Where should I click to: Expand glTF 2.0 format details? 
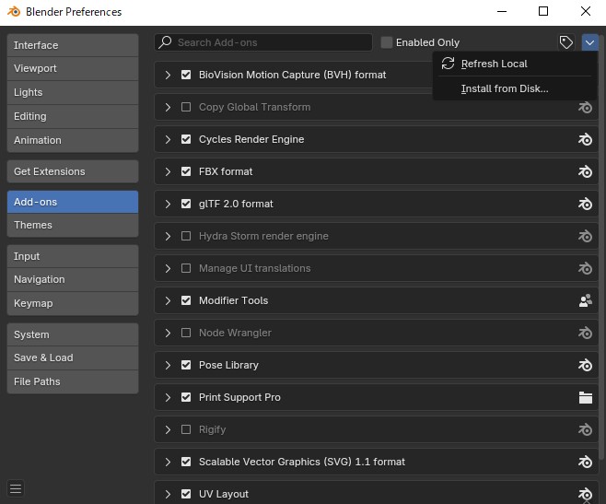(168, 204)
